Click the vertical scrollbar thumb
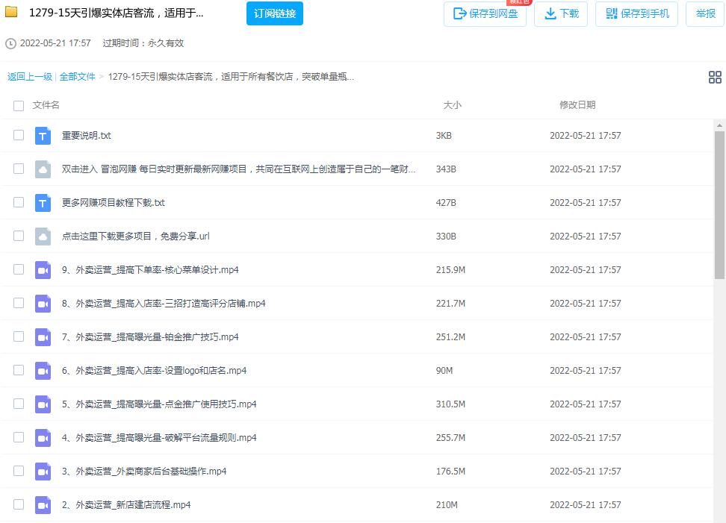The width and height of the screenshot is (726, 523). (x=719, y=205)
